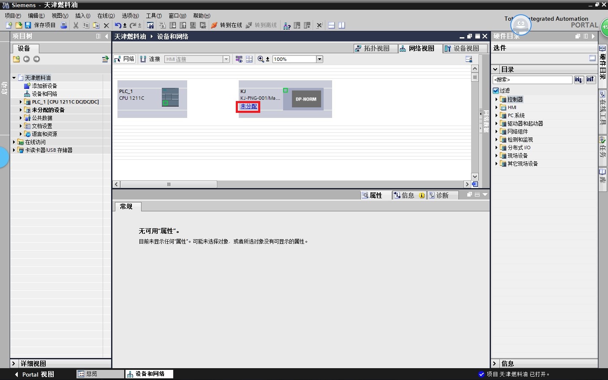Toggle the 网络 networking mode button
The height and width of the screenshot is (380, 608).
click(x=124, y=59)
